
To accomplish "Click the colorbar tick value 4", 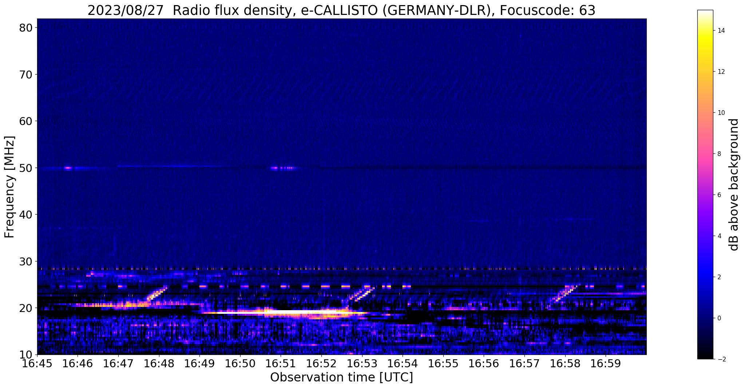I will pos(718,236).
